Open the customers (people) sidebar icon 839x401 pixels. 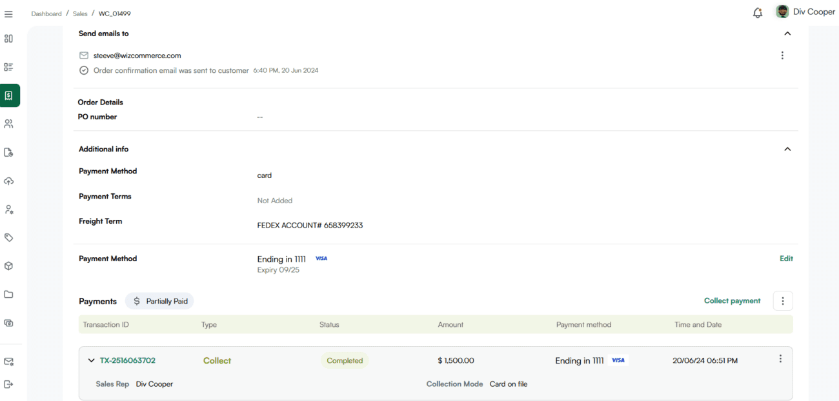(8, 124)
